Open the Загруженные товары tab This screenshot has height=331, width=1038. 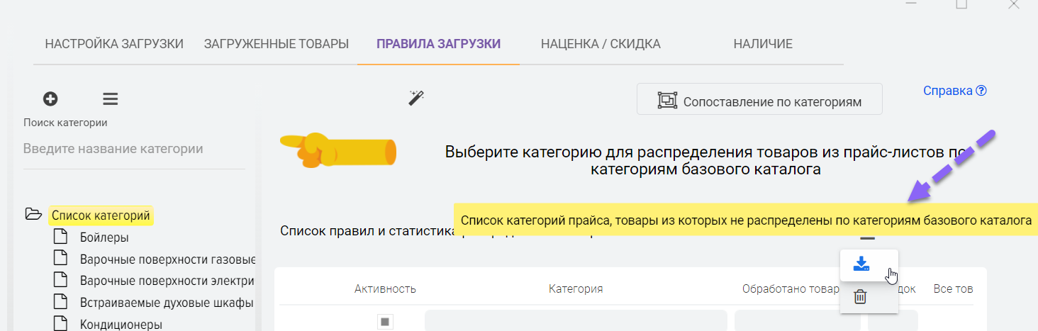[x=277, y=44]
